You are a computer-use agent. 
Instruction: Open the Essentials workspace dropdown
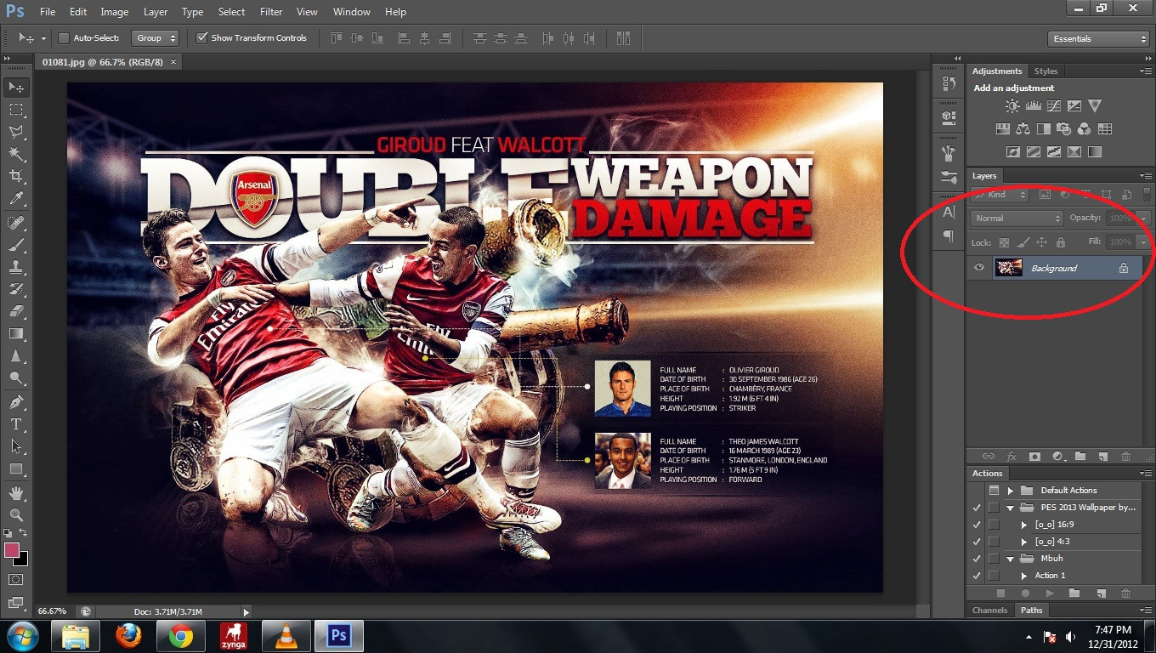click(x=1098, y=39)
